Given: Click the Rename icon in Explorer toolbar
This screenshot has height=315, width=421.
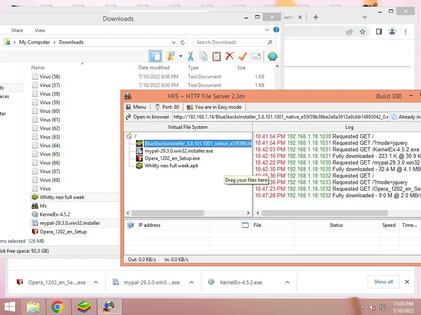Looking at the screenshot, I should coord(256,56).
